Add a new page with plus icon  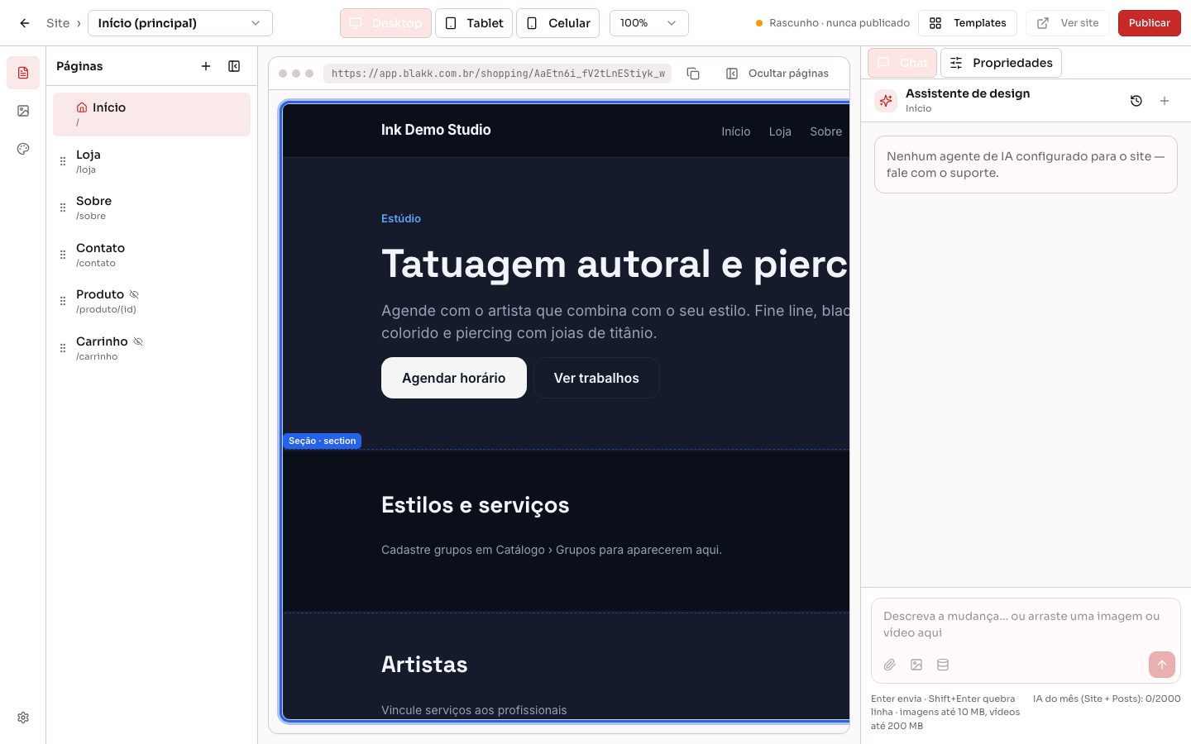206,66
